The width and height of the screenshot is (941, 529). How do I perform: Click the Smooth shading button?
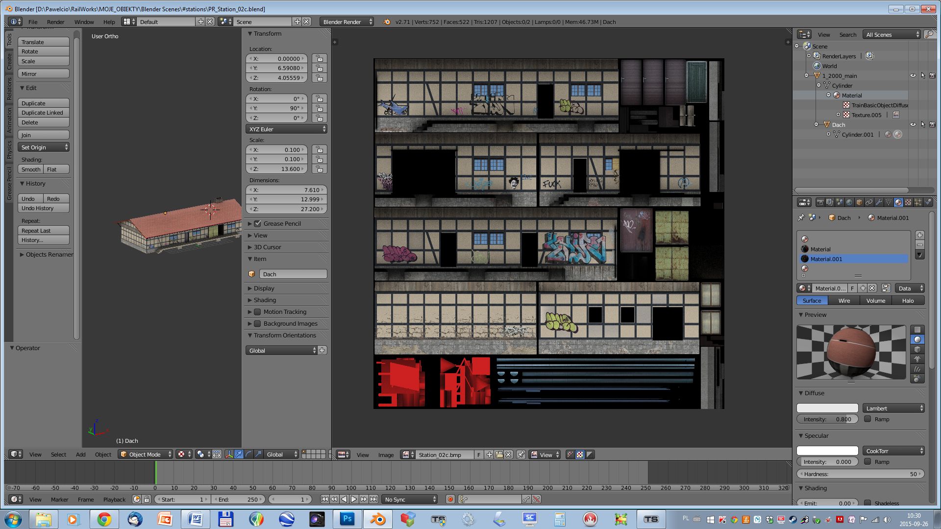(x=31, y=169)
